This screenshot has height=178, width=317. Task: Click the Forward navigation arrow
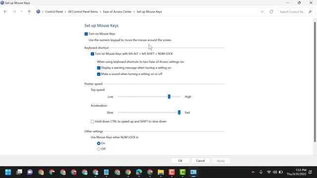click(14, 12)
